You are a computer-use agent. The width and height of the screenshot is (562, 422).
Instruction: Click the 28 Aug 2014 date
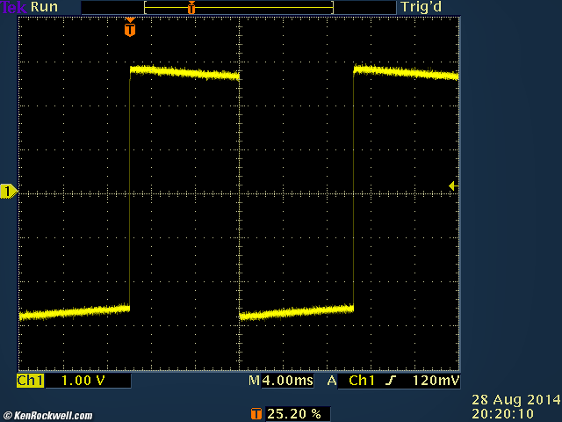tap(515, 400)
